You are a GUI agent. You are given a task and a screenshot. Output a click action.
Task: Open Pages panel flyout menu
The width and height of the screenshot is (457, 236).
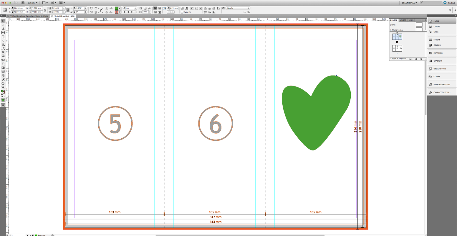click(x=425, y=20)
